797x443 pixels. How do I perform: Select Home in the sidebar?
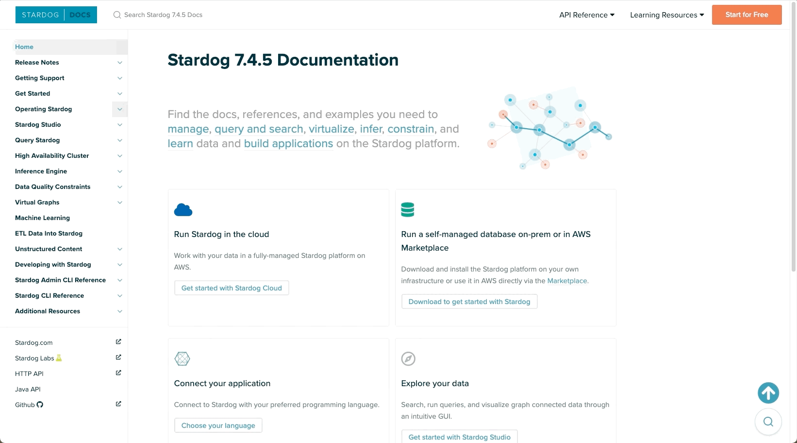pyautogui.click(x=24, y=47)
